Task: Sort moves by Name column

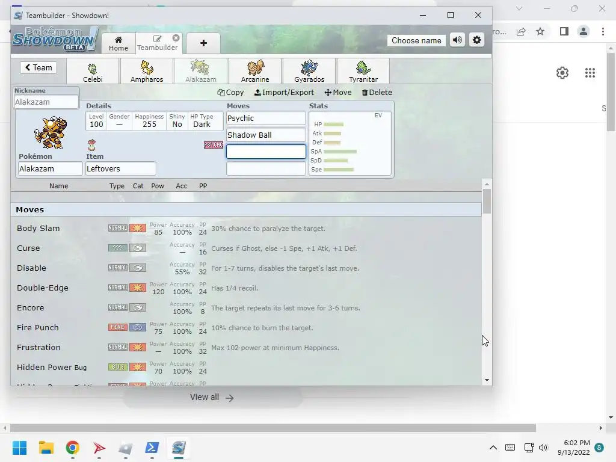Action: (58, 186)
